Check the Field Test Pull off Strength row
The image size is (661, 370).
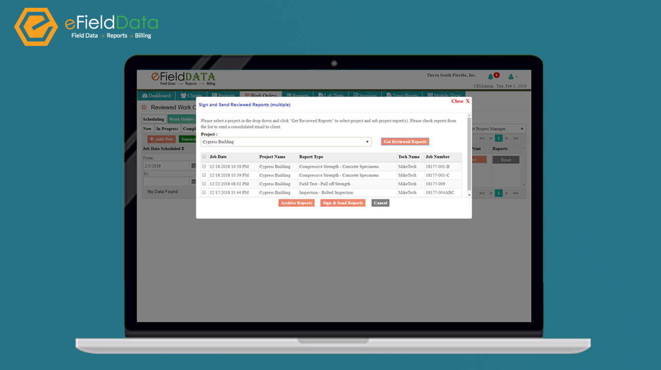pos(204,184)
